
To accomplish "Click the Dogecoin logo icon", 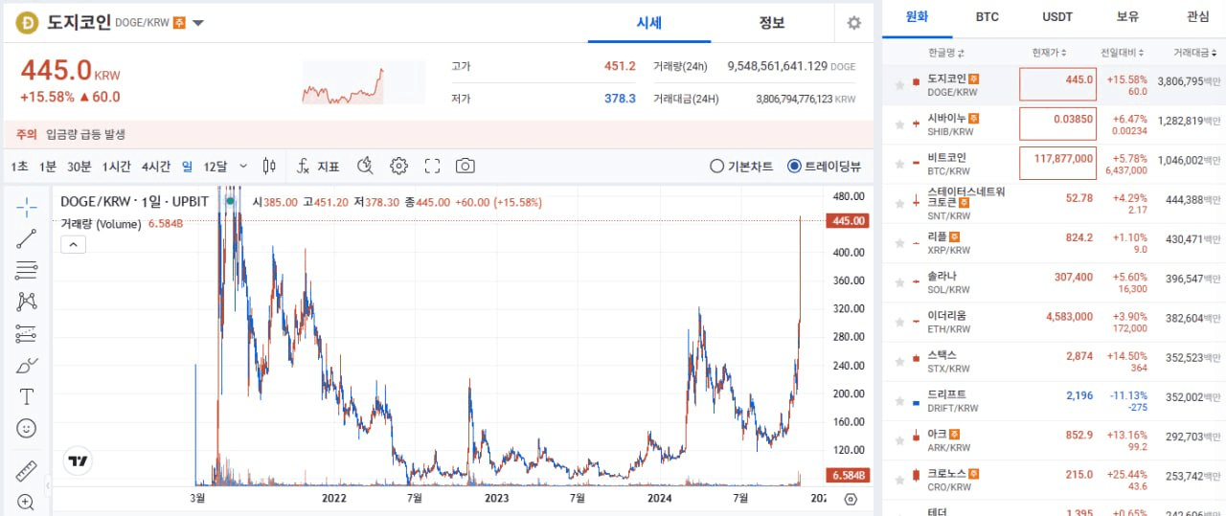I will coord(28,22).
